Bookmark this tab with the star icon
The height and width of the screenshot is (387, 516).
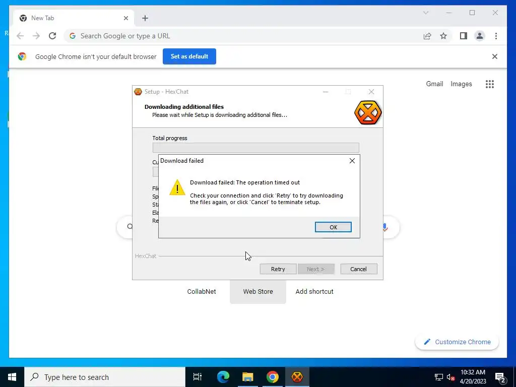[443, 36]
